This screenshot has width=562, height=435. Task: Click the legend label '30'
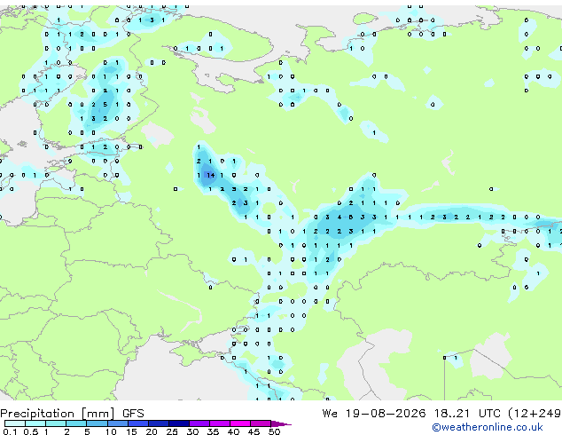click(192, 431)
